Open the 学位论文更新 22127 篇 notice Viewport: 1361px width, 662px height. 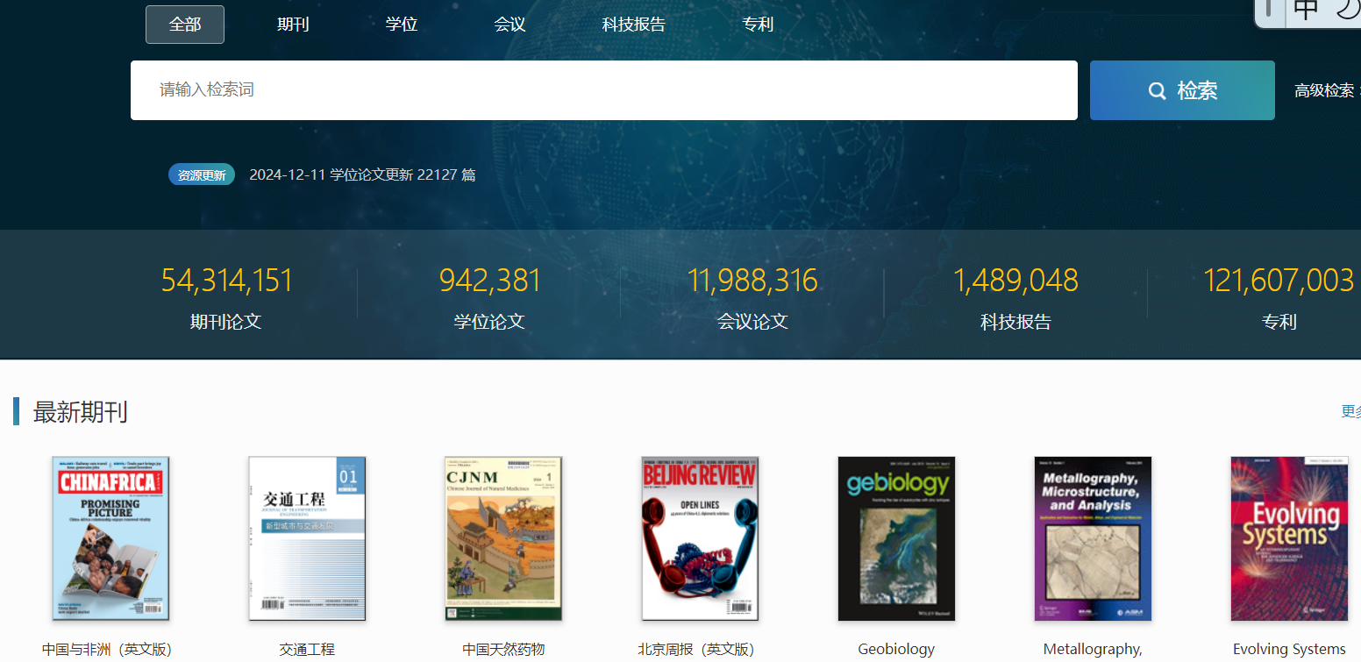[362, 174]
